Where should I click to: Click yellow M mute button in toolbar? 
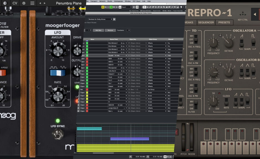coord(103,7)
